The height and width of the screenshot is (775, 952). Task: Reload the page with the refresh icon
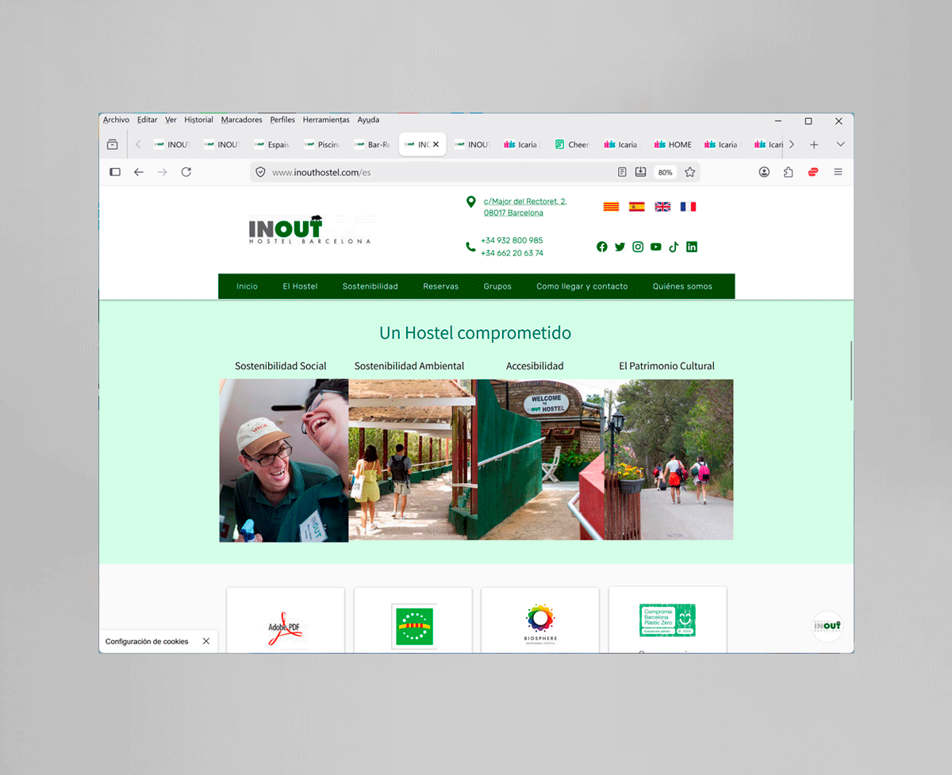[x=186, y=171]
